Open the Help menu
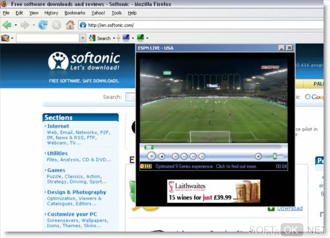This screenshot has height=238, width=330. pos(132,13)
